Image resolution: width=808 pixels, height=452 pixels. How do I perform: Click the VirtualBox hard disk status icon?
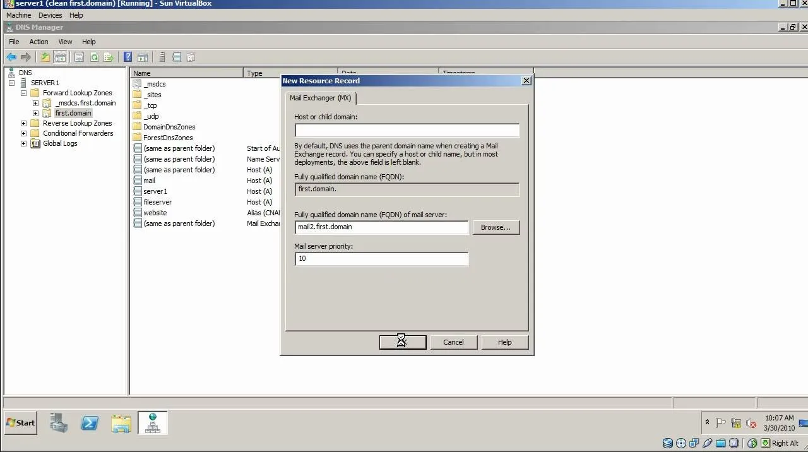click(667, 443)
